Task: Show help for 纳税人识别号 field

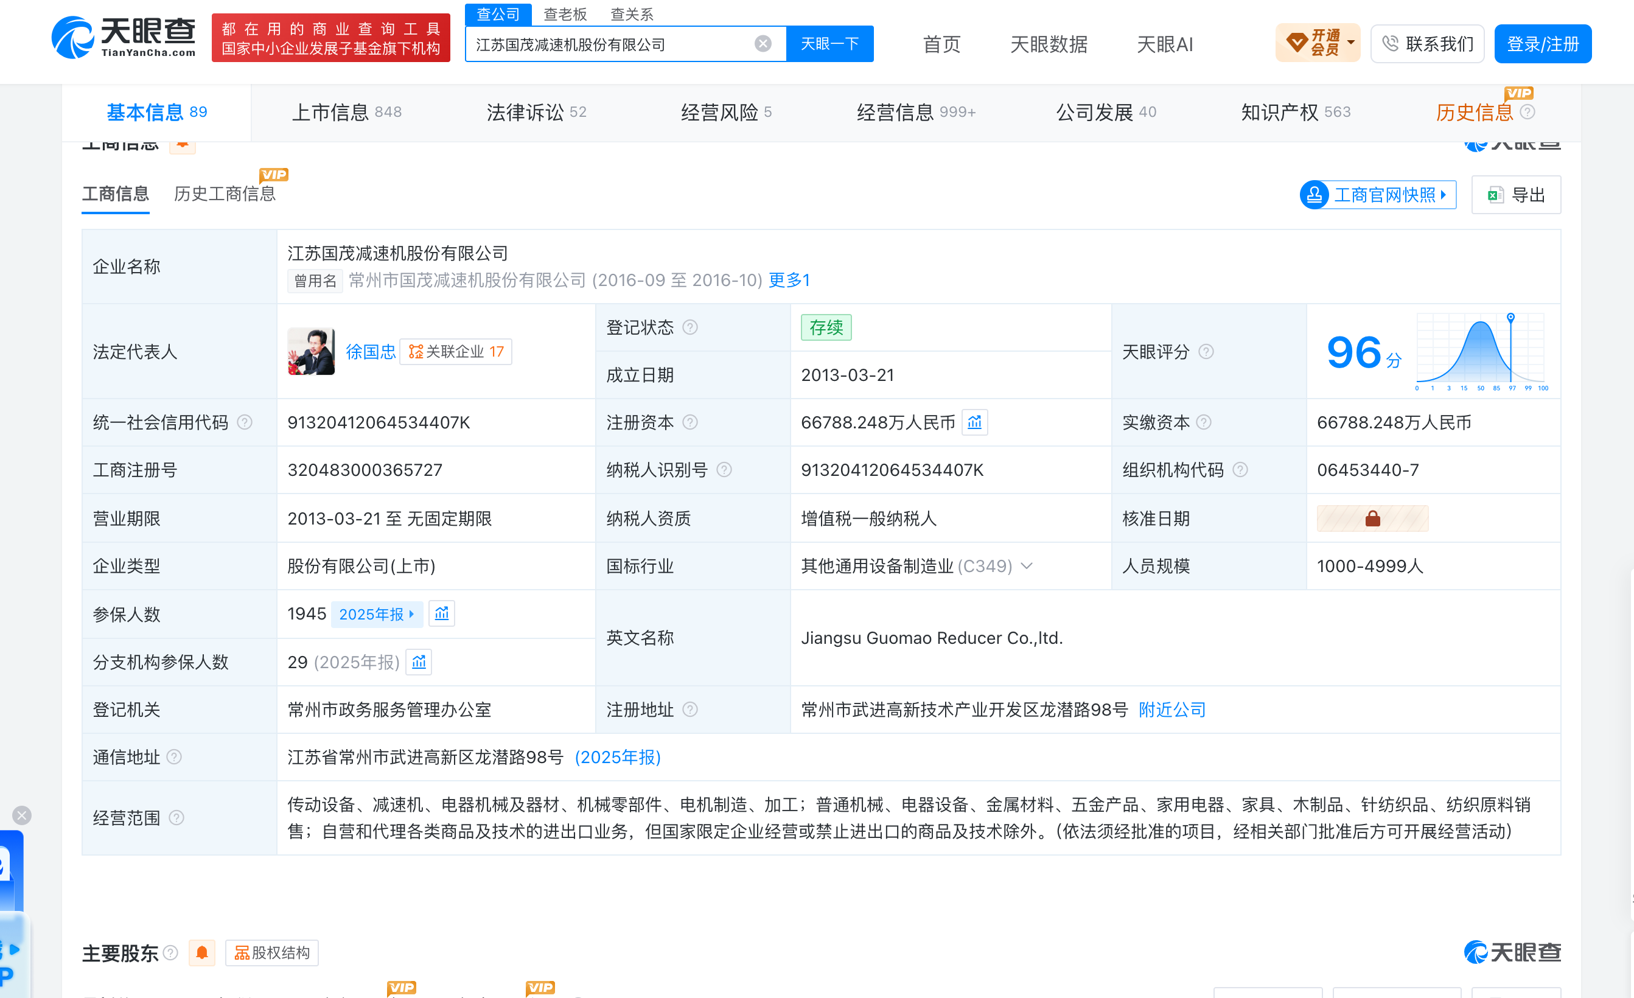Action: point(724,470)
